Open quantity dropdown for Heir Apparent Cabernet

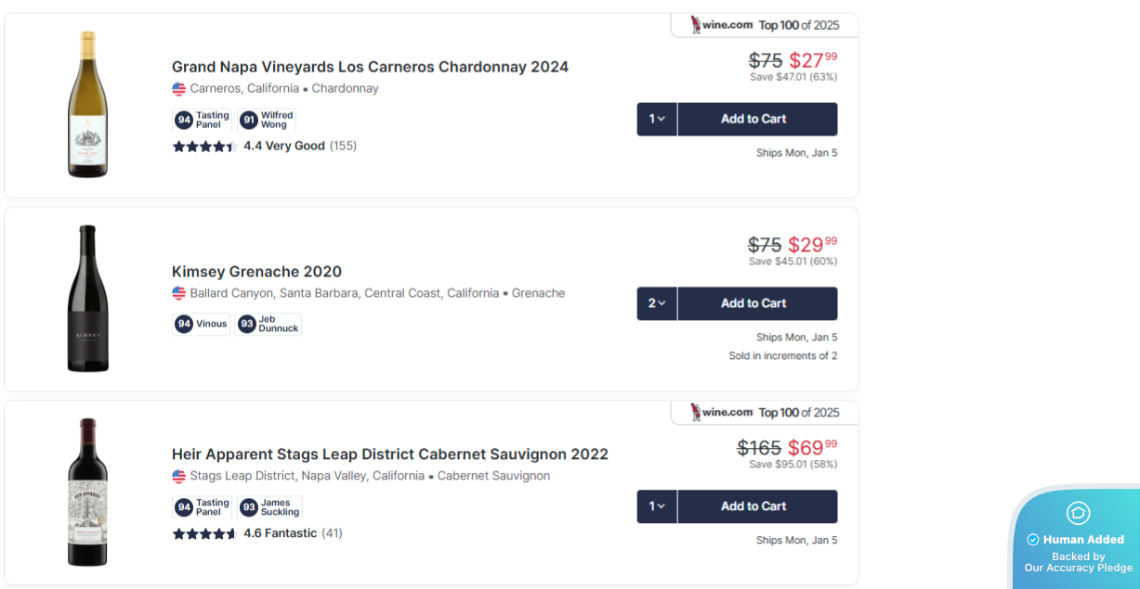click(x=657, y=506)
